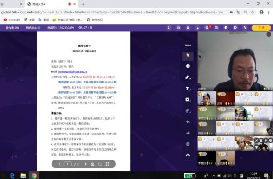Open the Email link in the document
This screenshot has width=273, height=179.
72,72
